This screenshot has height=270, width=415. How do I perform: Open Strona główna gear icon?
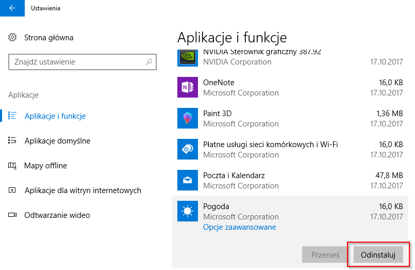tap(12, 37)
